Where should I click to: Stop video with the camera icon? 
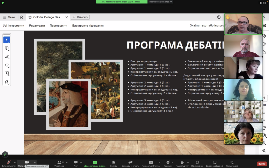[27, 162]
